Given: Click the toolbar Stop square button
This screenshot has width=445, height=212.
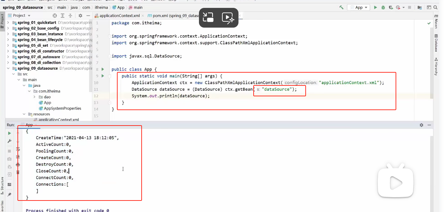Looking at the screenshot, I should (409, 7).
